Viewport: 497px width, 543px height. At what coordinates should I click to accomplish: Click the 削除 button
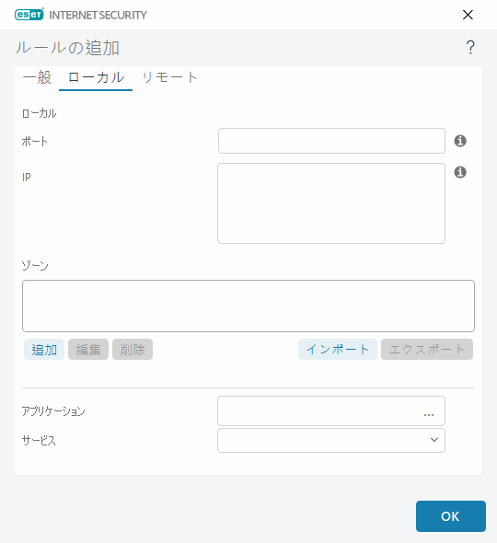pyautogui.click(x=133, y=350)
